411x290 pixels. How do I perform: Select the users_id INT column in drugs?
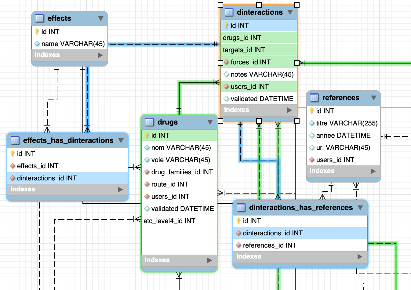(179, 196)
